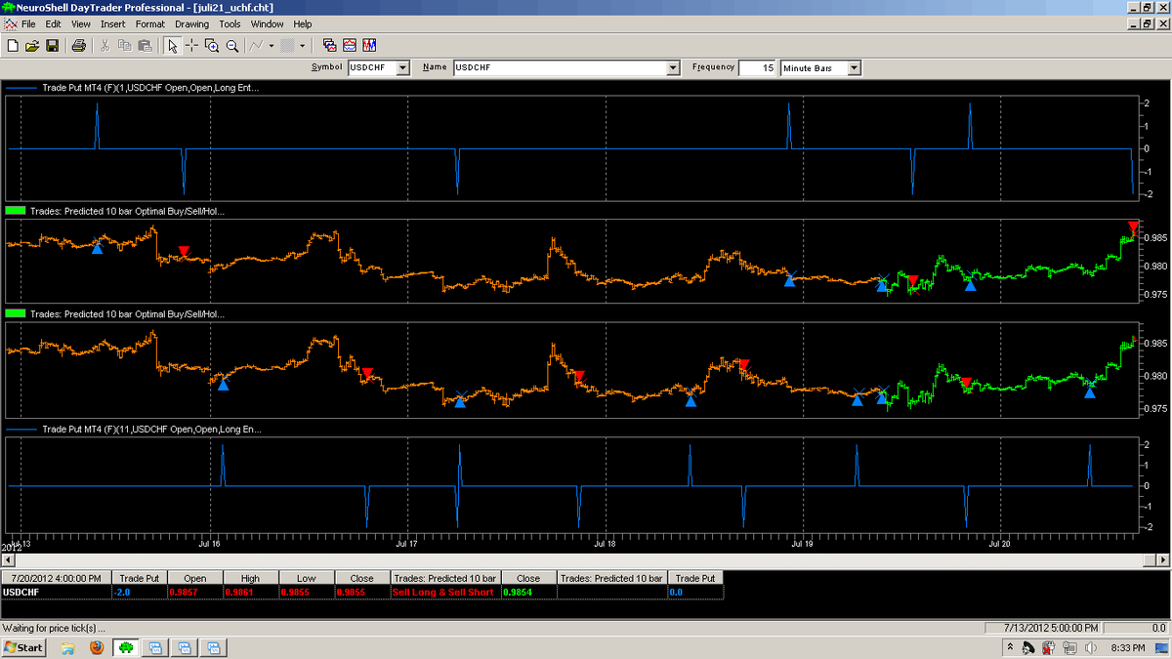Launch Firefox from the taskbar
The image size is (1172, 659).
pyautogui.click(x=96, y=647)
